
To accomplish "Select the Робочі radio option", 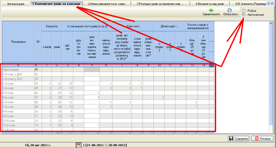I will pyautogui.click(x=243, y=11).
